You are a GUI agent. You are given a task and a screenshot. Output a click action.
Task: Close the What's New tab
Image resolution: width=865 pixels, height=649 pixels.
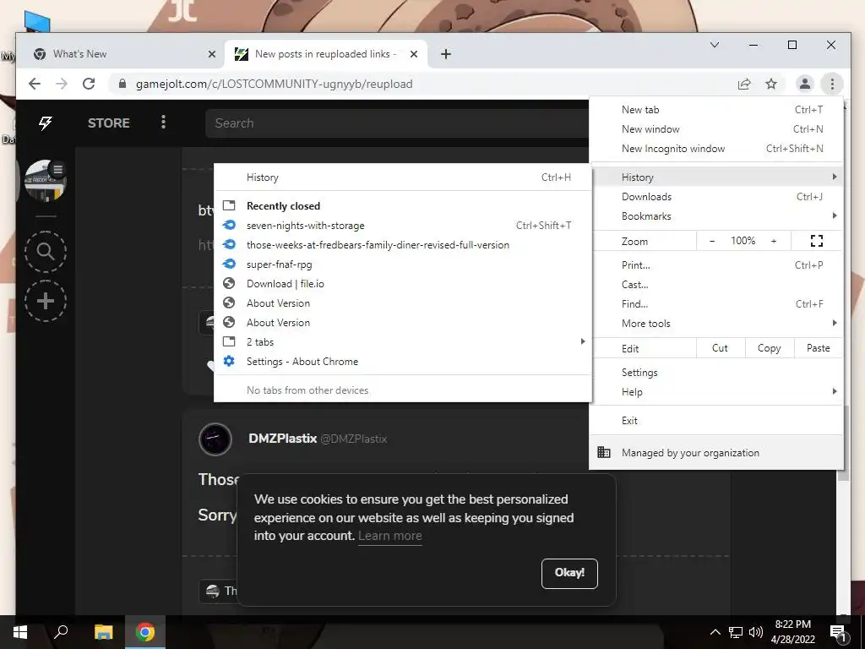pyautogui.click(x=212, y=54)
